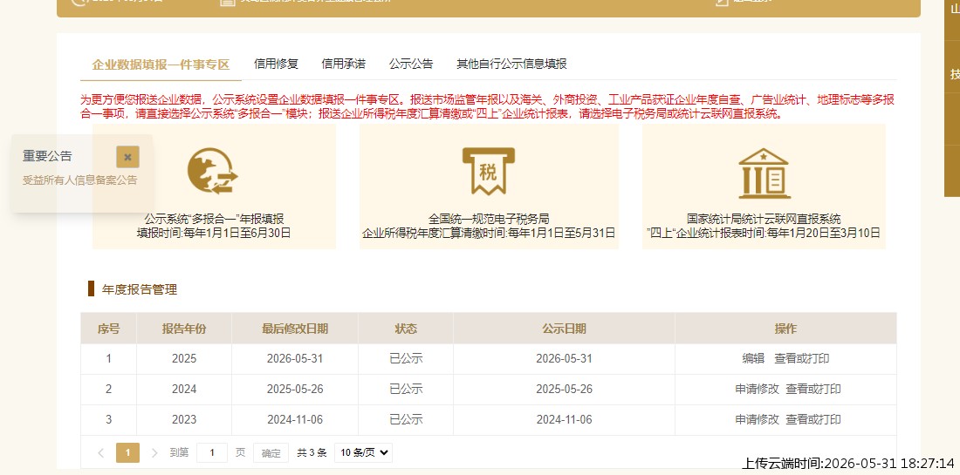The width and height of the screenshot is (960, 475).
Task: Open the 受益所有人信息备案公告 notice link
Action: click(80, 180)
